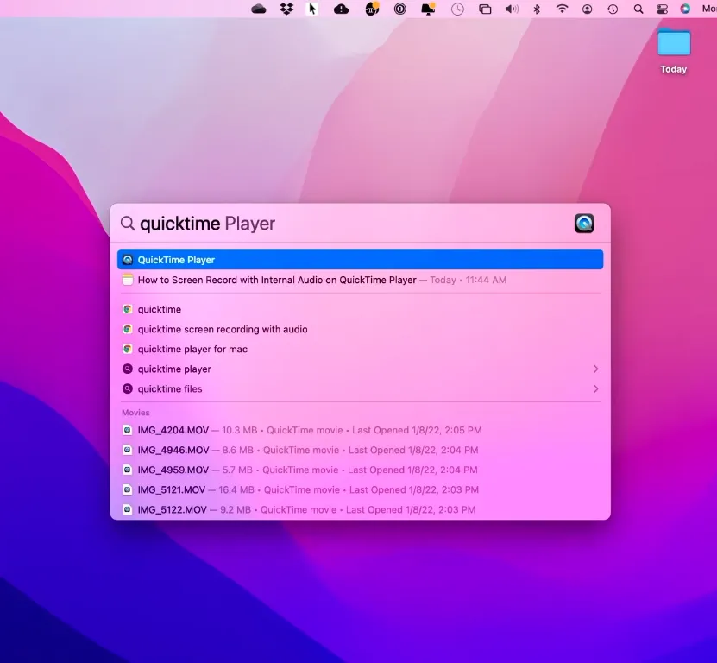Click Chrome icon beside 'quicktime player for mac'
Viewport: 717px width, 663px height.
pos(128,349)
